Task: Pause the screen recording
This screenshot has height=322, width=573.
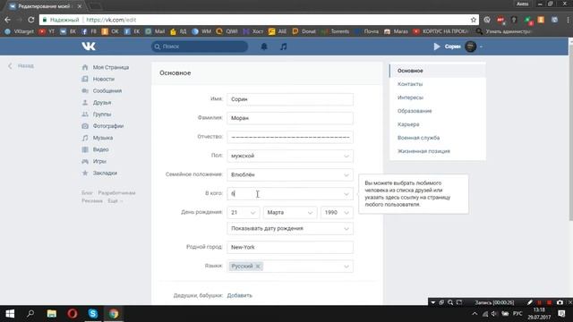Action: coord(539,302)
